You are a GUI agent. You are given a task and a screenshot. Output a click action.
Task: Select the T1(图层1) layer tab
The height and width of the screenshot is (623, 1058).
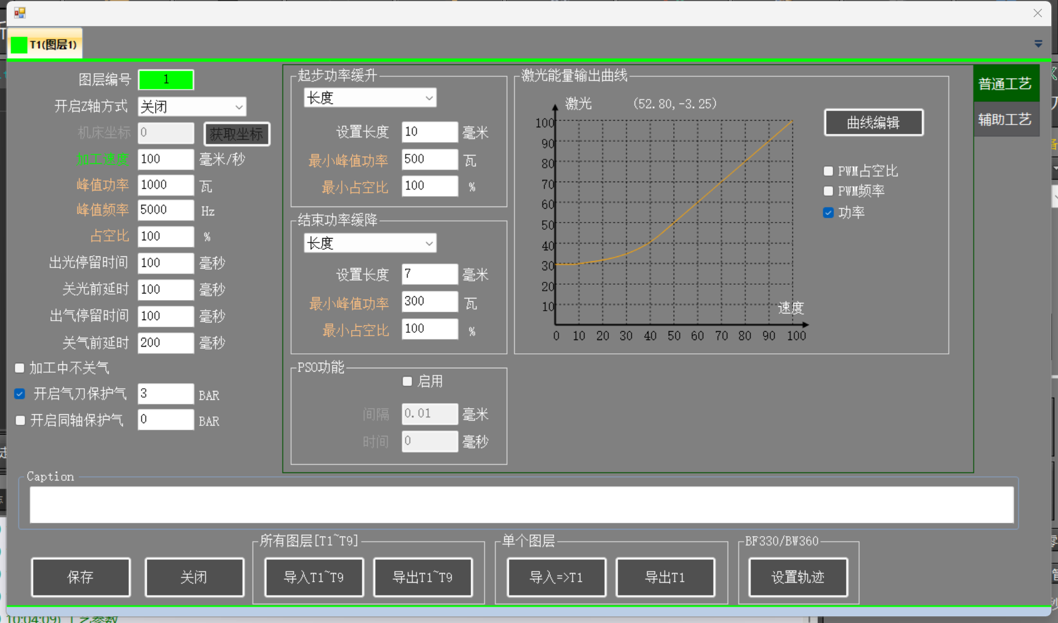[x=46, y=44]
